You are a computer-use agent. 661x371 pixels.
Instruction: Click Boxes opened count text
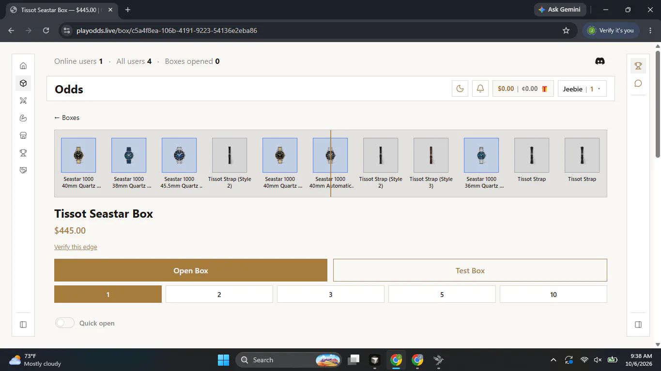[x=192, y=61]
